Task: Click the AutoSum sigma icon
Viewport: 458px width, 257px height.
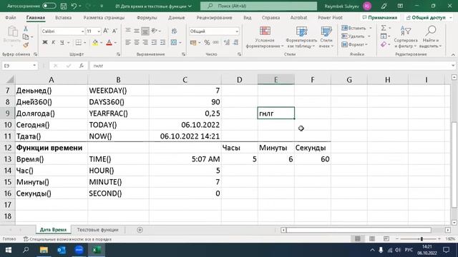Action: pos(384,28)
